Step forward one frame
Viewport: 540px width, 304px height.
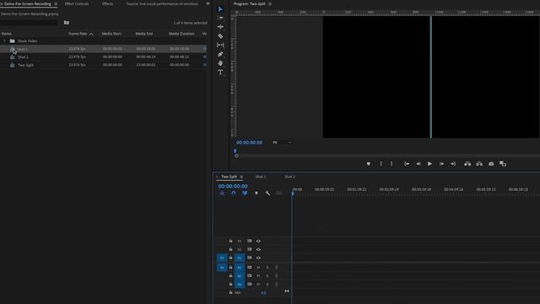441,164
